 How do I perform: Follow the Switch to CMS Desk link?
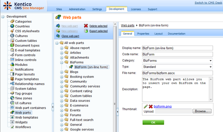click(x=208, y=3)
